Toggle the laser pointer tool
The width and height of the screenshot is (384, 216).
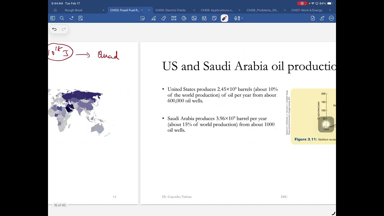pyautogui.click(x=224, y=18)
